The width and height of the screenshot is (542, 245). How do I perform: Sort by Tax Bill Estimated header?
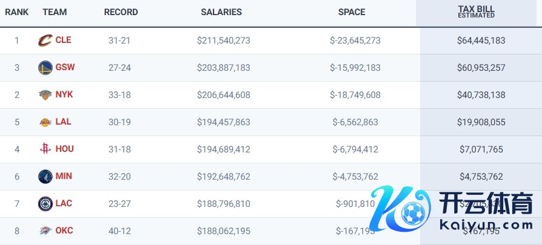pos(476,11)
